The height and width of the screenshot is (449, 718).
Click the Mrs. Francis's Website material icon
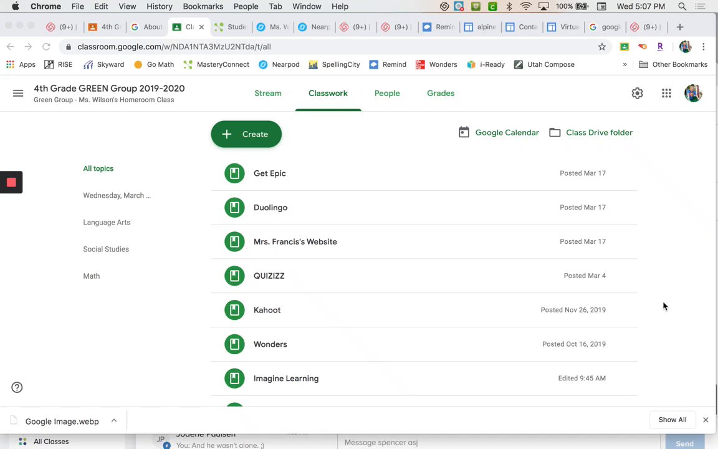pyautogui.click(x=234, y=241)
